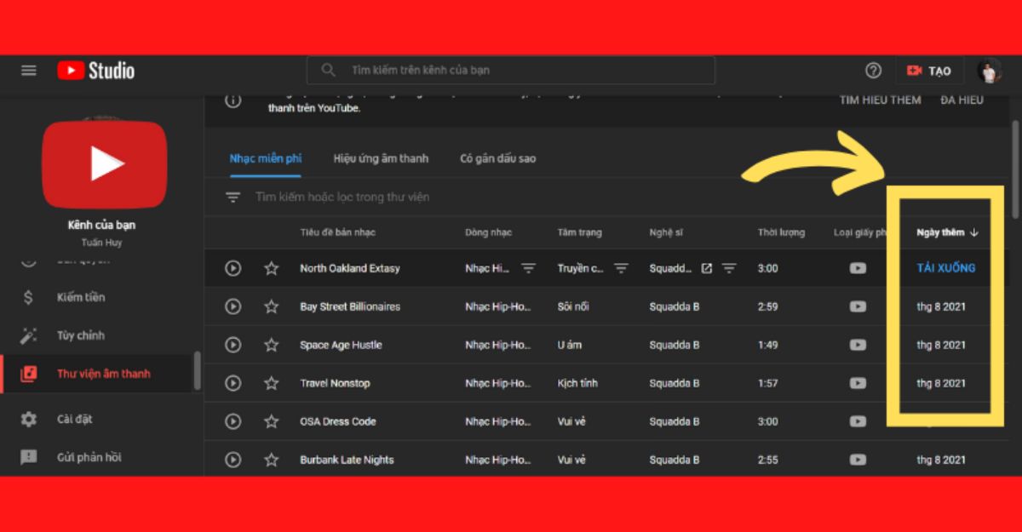
Task: Click the TẠO create button
Action: click(x=929, y=71)
